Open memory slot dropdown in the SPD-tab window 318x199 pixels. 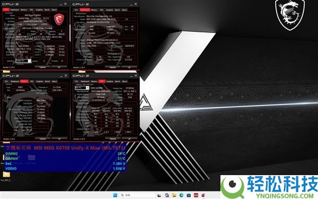[82, 88]
